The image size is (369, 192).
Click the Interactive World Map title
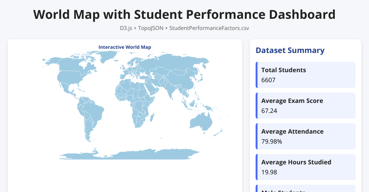coord(125,47)
